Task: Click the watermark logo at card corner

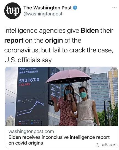Action: pyautogui.click(x=105, y=145)
